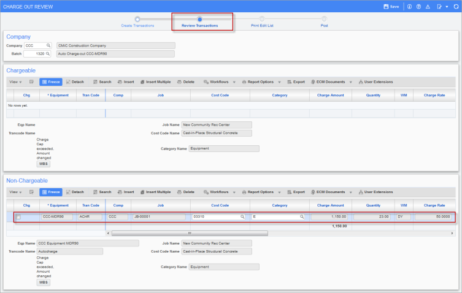Click the Non-Chargeable grid horizontal scrollbar

coord(189,233)
